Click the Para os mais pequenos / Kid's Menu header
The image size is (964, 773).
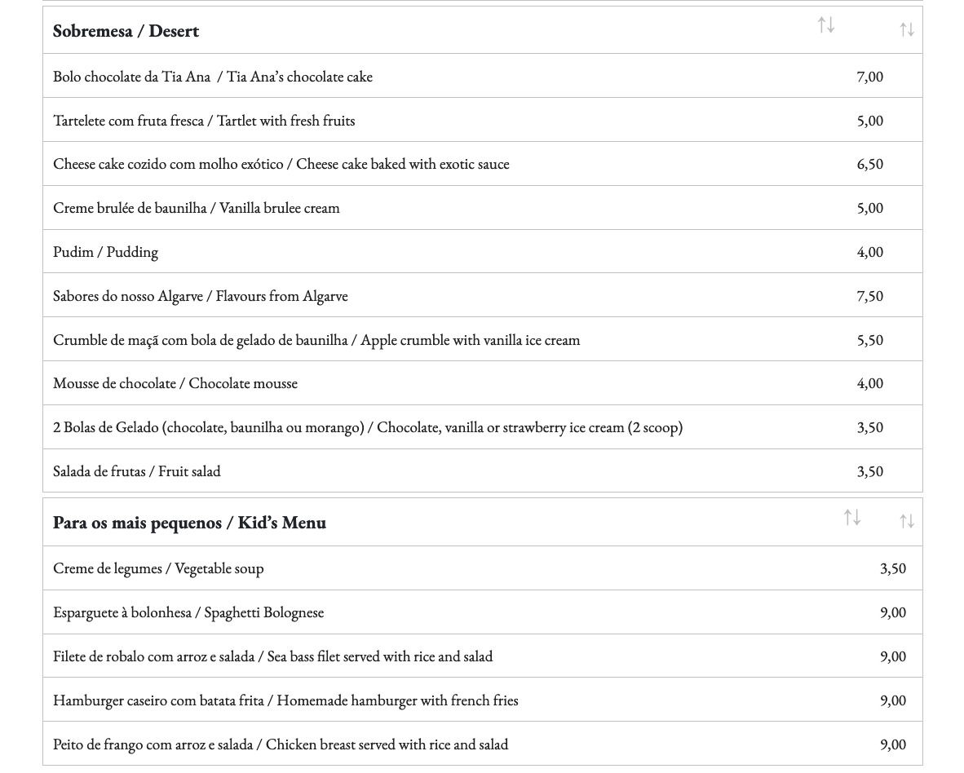coord(189,523)
